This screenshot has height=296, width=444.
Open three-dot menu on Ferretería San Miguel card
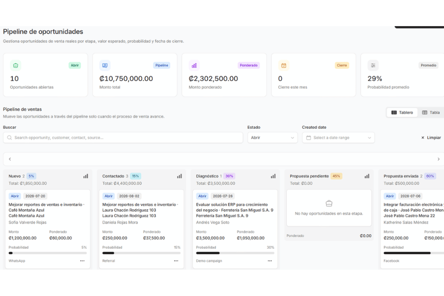pos(270,261)
